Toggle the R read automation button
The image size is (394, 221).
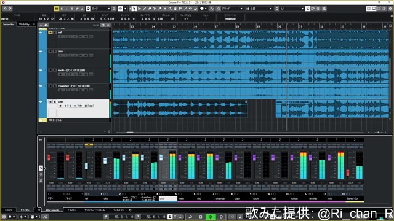point(72,9)
